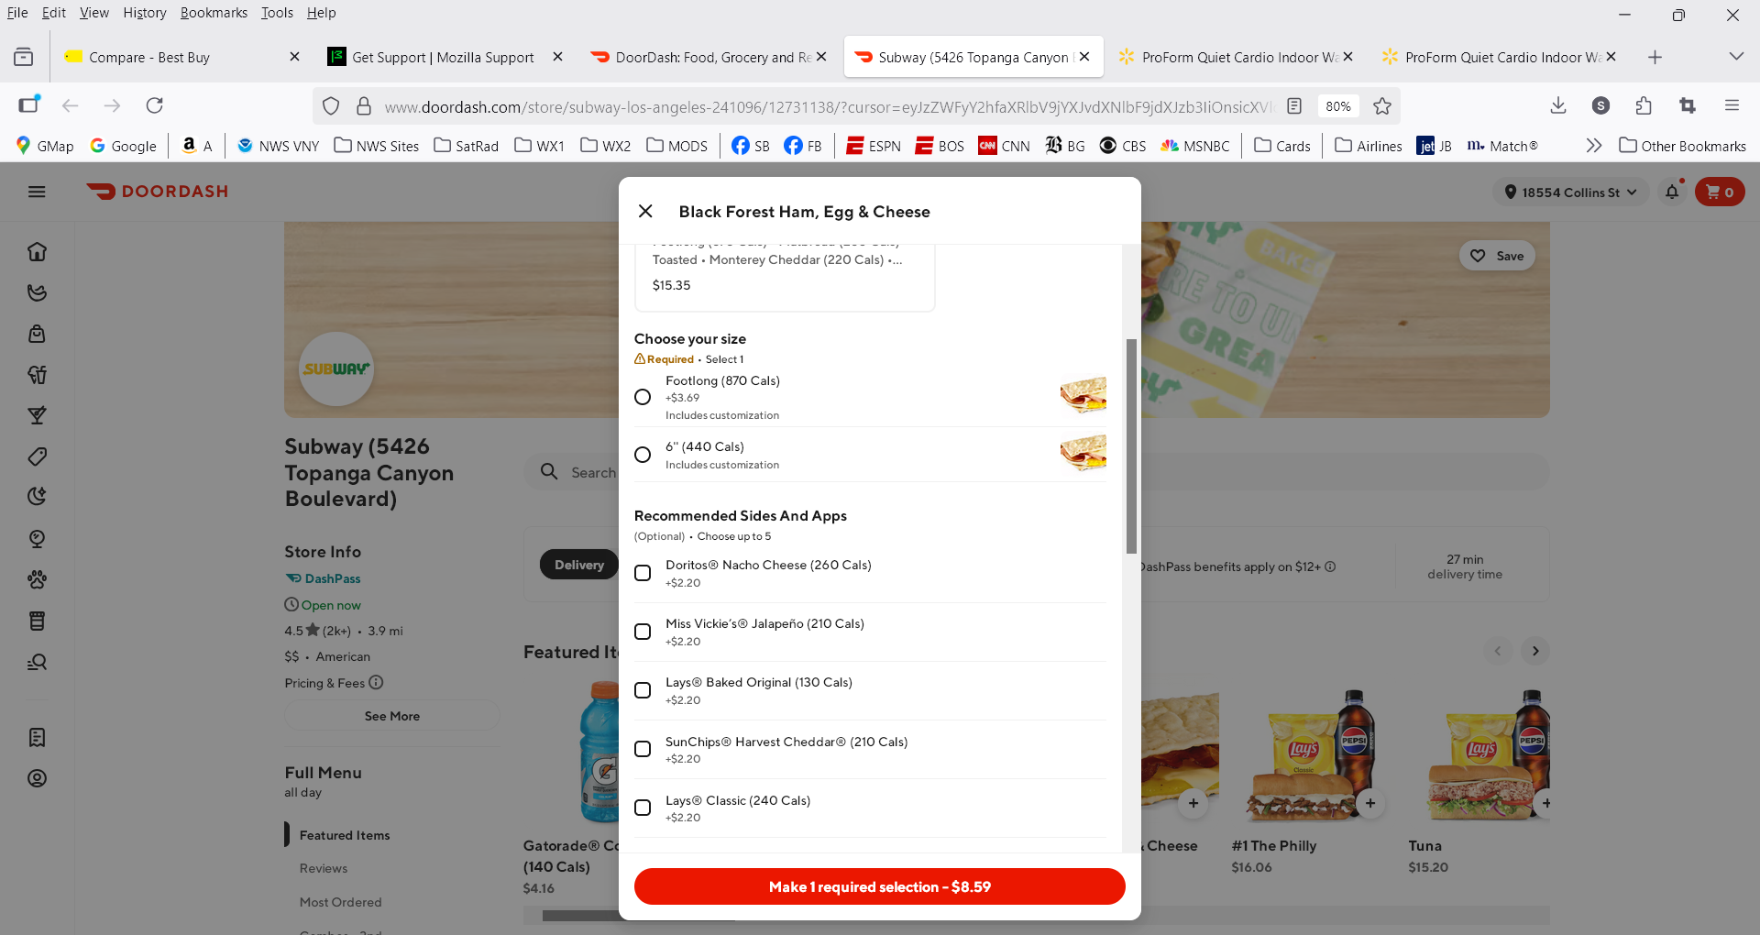Open Most Ordered menu section
The height and width of the screenshot is (935, 1760).
coord(341,902)
